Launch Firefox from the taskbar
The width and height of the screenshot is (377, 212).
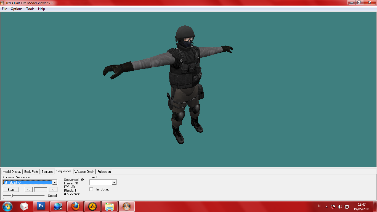click(x=75, y=206)
